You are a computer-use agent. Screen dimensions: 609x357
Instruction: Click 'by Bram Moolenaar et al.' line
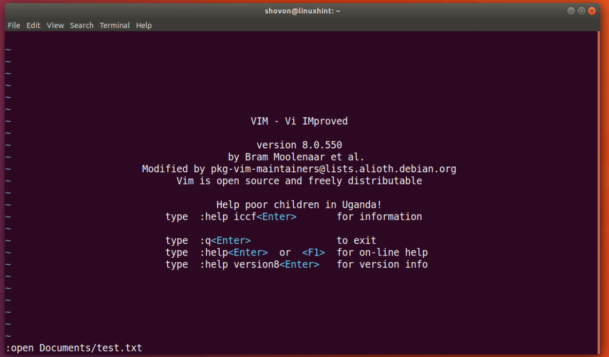point(296,157)
